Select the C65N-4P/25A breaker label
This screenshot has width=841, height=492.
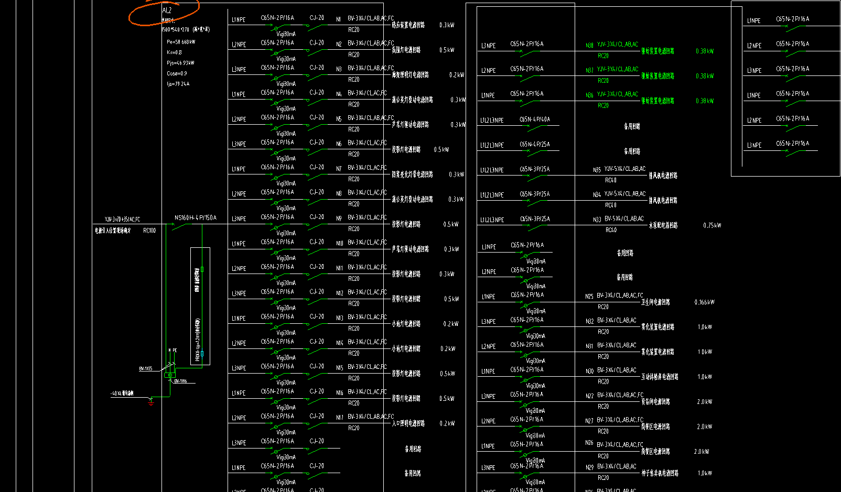(x=535, y=145)
